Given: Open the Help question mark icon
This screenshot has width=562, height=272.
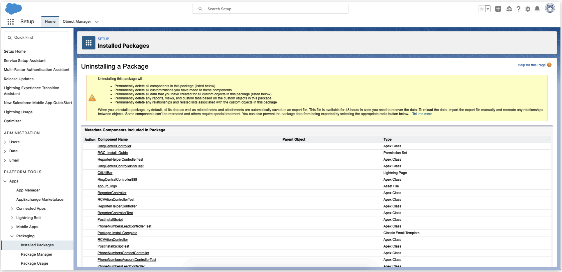Looking at the screenshot, I should click(x=518, y=9).
